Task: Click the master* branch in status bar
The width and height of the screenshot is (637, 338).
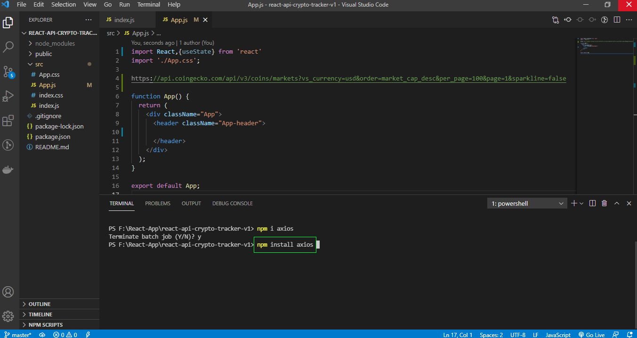Action: point(18,335)
